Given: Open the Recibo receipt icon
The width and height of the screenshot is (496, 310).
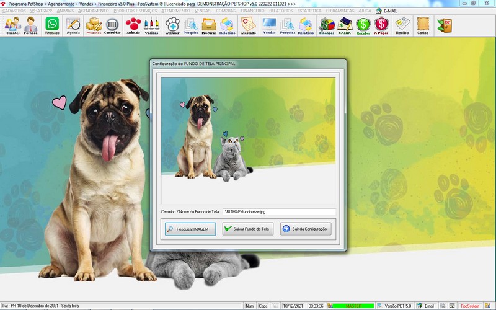Looking at the screenshot, I should pos(402,25).
